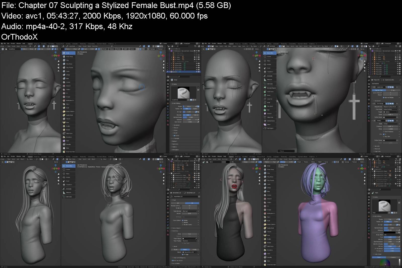Click the left viewport zoom magnifier in top-left frame
Screen dimensions: 402x268
[x=58, y=61]
